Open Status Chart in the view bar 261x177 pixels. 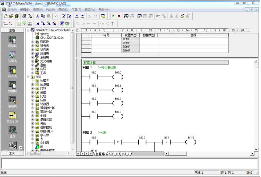click(12, 72)
